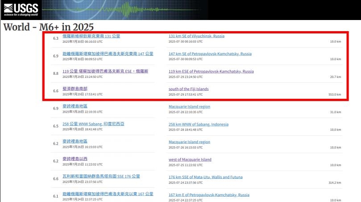Open Chinese link ending 'SSE 176 公里'
361x202 pixels.
[x=101, y=176]
